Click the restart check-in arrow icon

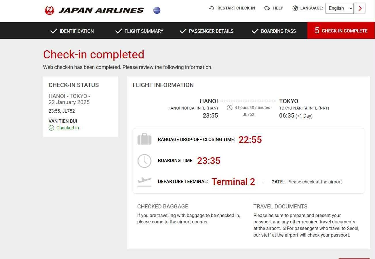pyautogui.click(x=212, y=8)
